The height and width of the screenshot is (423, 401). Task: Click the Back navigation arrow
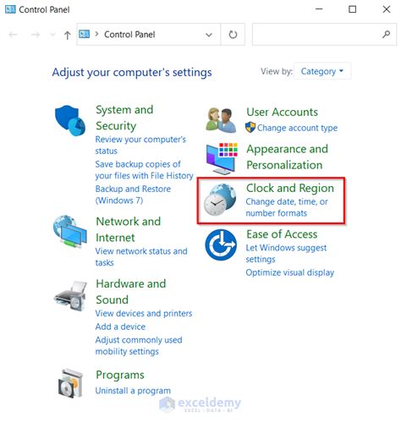(14, 35)
